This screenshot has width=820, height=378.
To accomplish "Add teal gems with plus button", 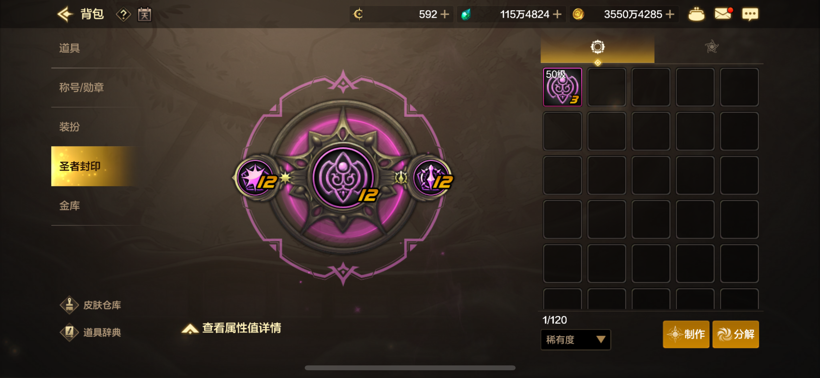I will click(x=557, y=14).
